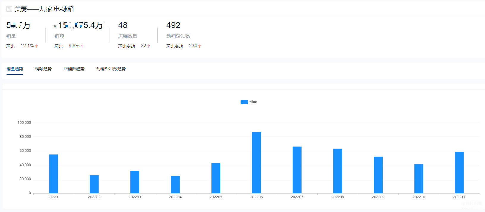
Task: Open the 动销SKU数趋势 tab
Action: click(x=111, y=69)
